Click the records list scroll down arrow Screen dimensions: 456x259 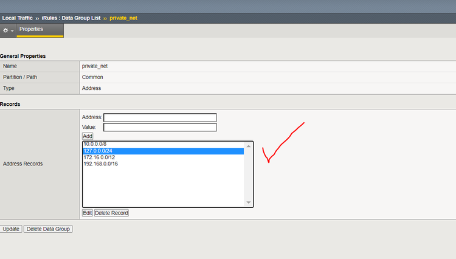click(248, 202)
